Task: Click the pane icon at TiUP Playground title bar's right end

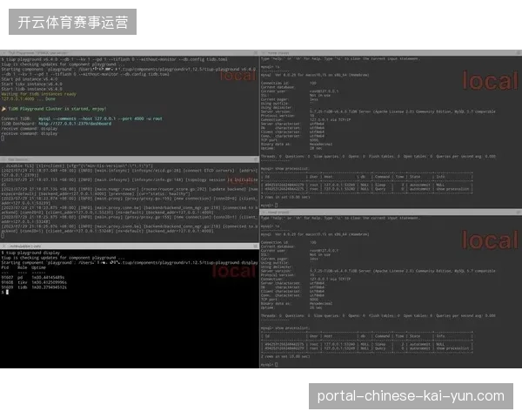Action: click(x=256, y=52)
